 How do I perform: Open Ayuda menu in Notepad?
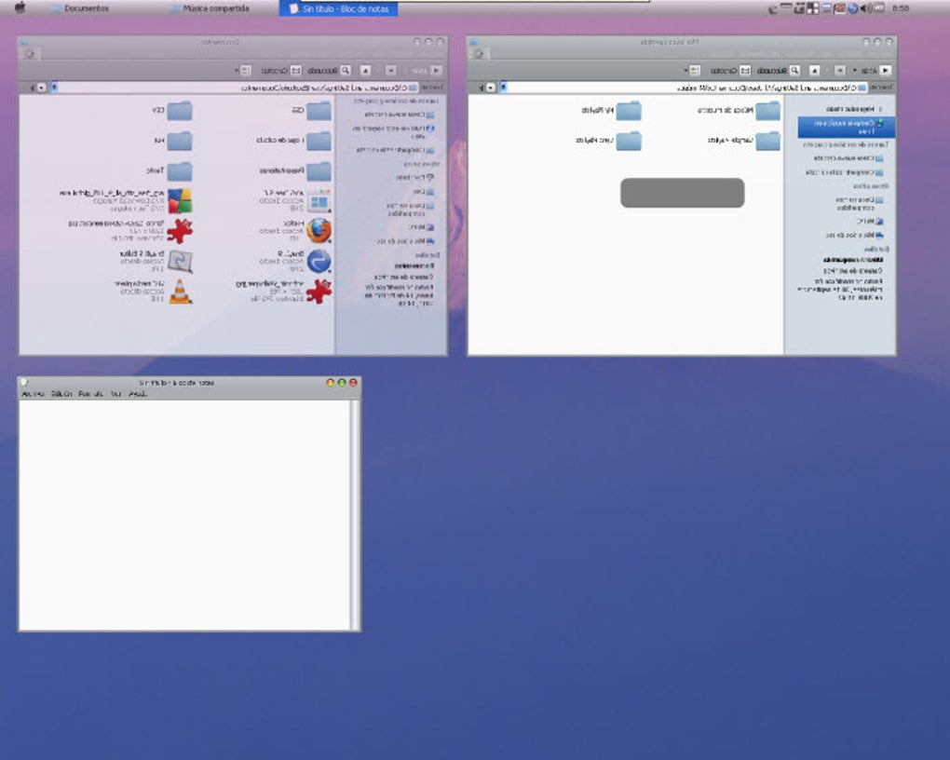(x=138, y=394)
